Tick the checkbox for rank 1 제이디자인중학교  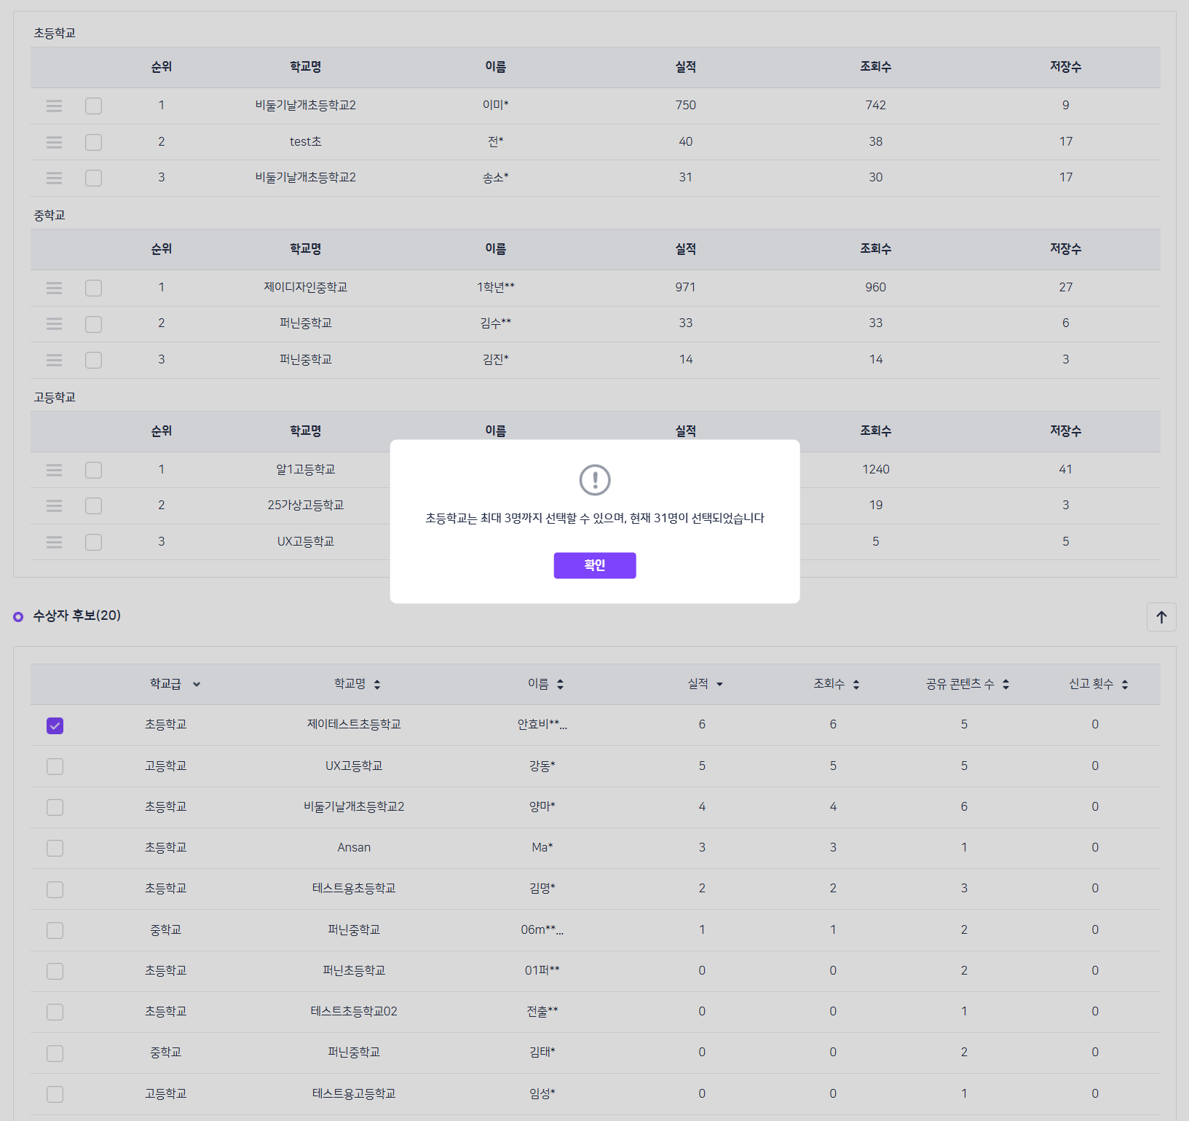click(x=93, y=288)
